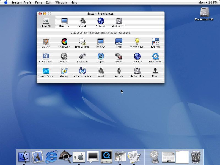Open the Keyboard preference pane
The image size is (220, 165).
[82, 58]
